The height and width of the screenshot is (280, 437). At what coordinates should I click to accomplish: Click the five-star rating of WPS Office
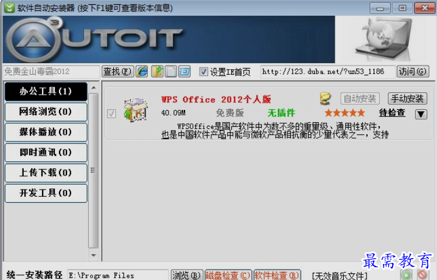pos(344,113)
